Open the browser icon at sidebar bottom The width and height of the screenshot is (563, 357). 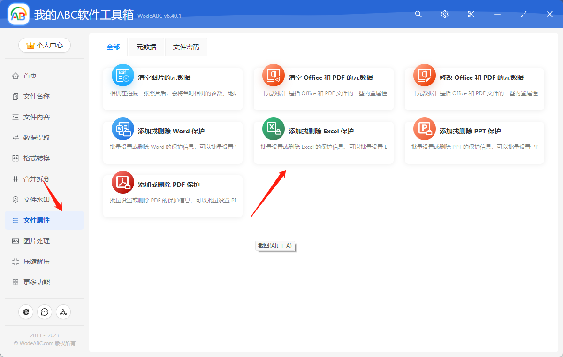[26, 312]
